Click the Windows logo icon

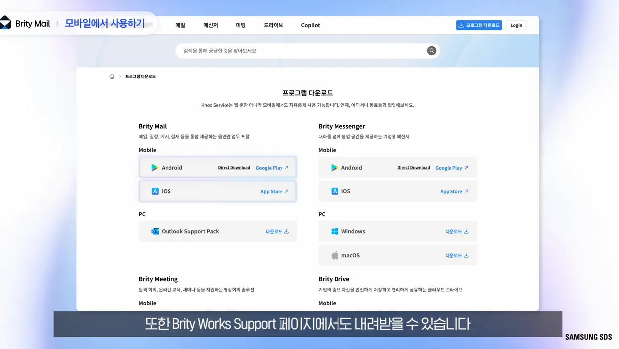(335, 231)
